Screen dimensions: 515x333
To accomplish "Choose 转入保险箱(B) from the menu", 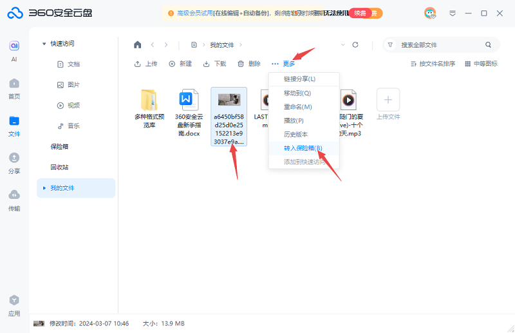I will [x=304, y=148].
